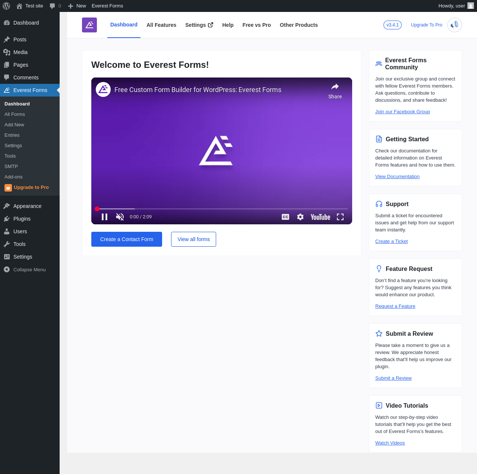Open the announcements megaphone icon
The height and width of the screenshot is (474, 477).
455,25
